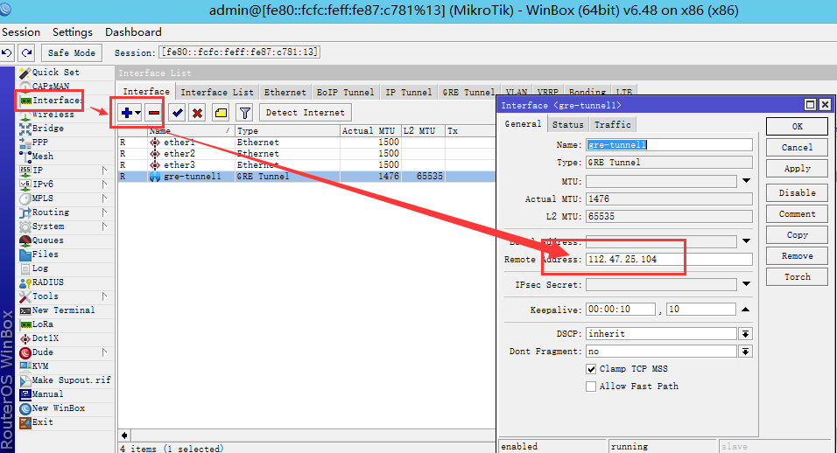Toggle Allow Fast Path checkbox

591,387
